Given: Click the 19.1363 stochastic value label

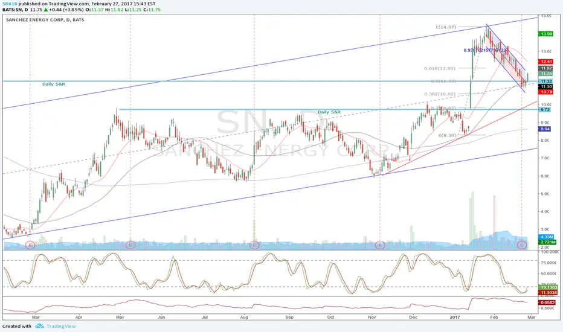Looking at the screenshot, I should pyautogui.click(x=549, y=287).
